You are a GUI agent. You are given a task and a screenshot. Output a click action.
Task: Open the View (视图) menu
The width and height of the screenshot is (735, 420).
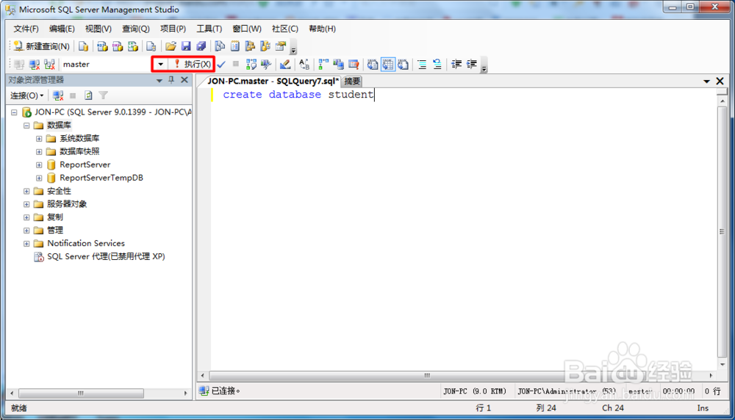pos(98,29)
